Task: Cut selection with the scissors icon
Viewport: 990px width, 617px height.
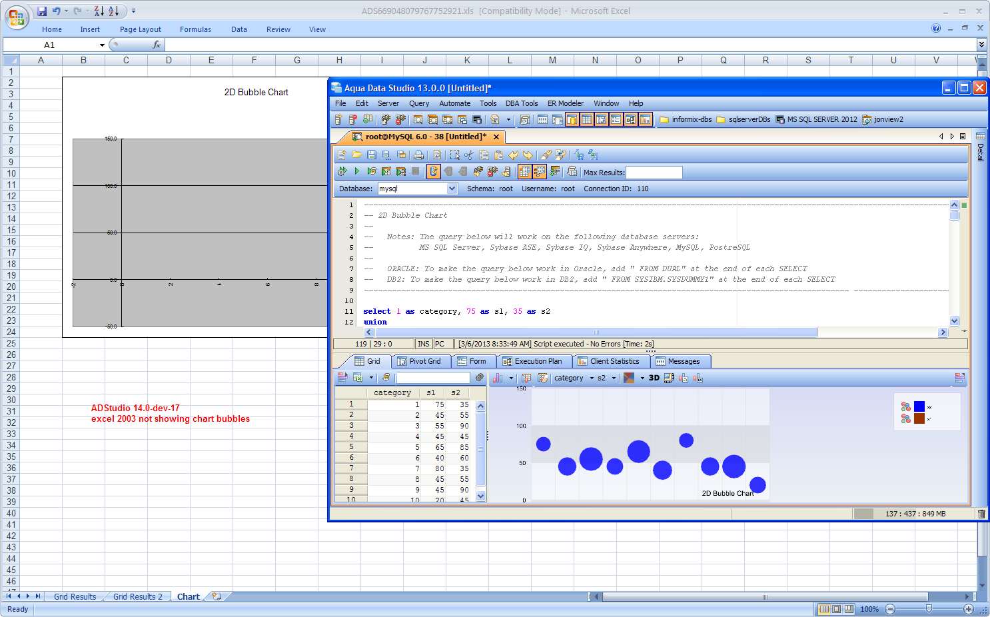Action: pos(469,155)
